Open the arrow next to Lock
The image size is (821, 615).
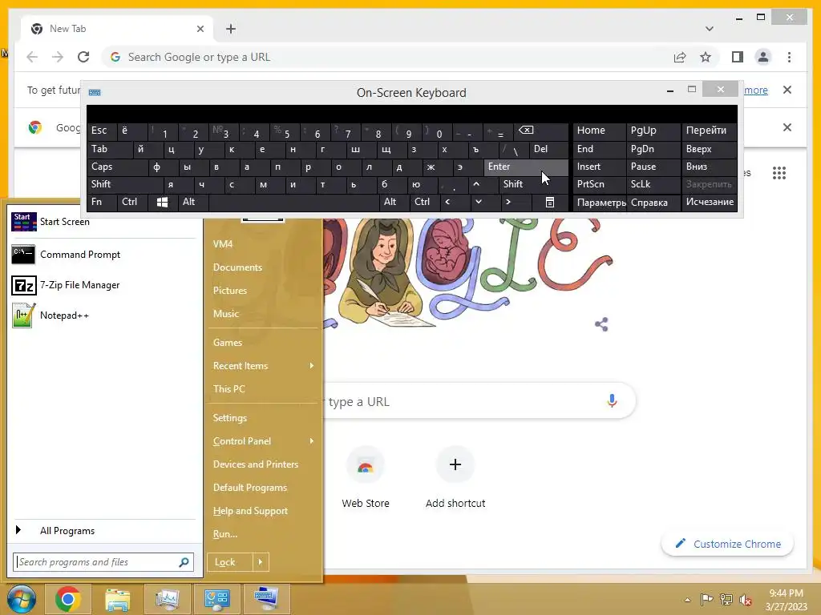pos(261,562)
